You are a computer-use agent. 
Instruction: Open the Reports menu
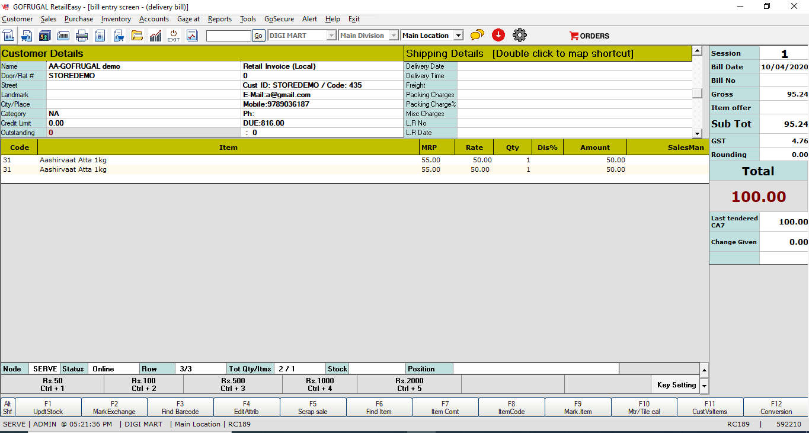(219, 19)
